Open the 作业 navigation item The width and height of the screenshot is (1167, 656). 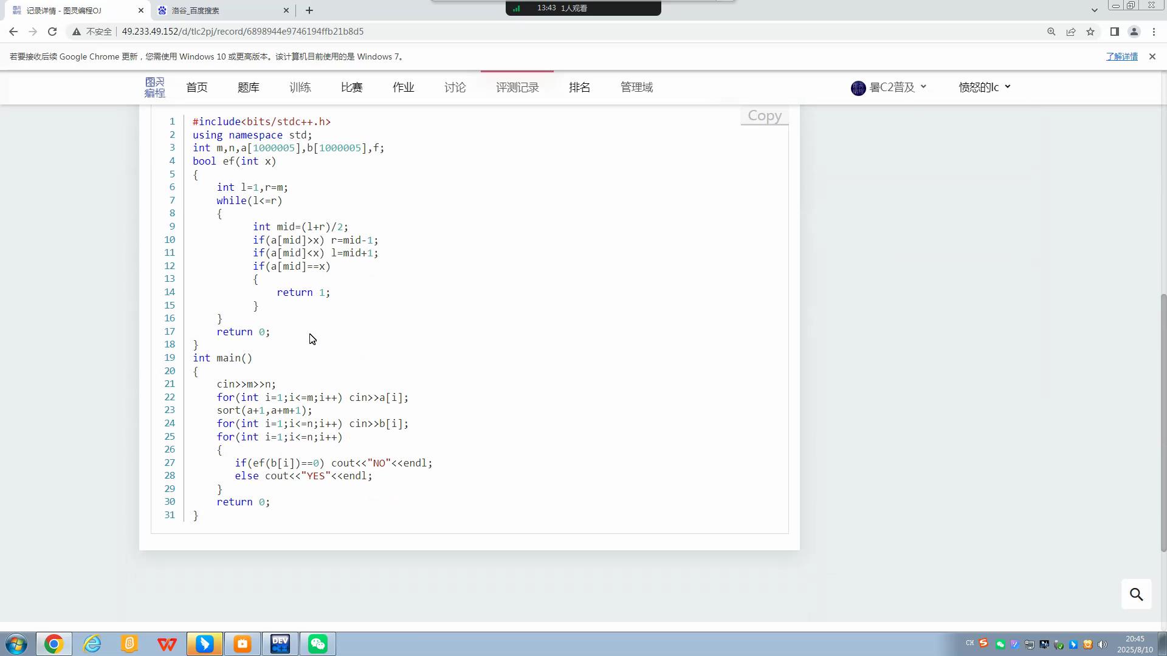click(x=404, y=87)
